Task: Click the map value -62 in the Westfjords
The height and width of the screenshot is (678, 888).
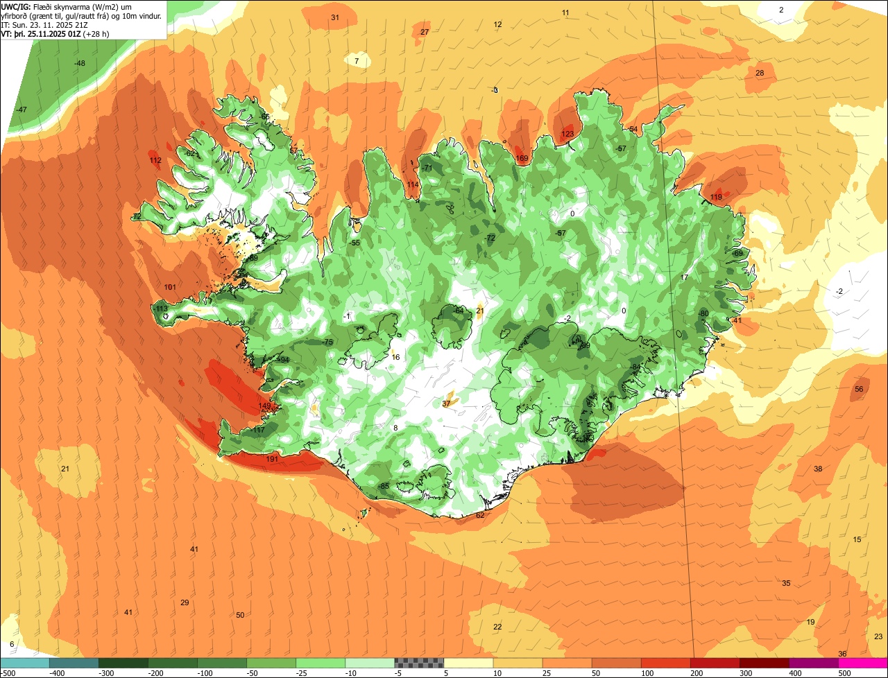Action: pyautogui.click(x=191, y=153)
